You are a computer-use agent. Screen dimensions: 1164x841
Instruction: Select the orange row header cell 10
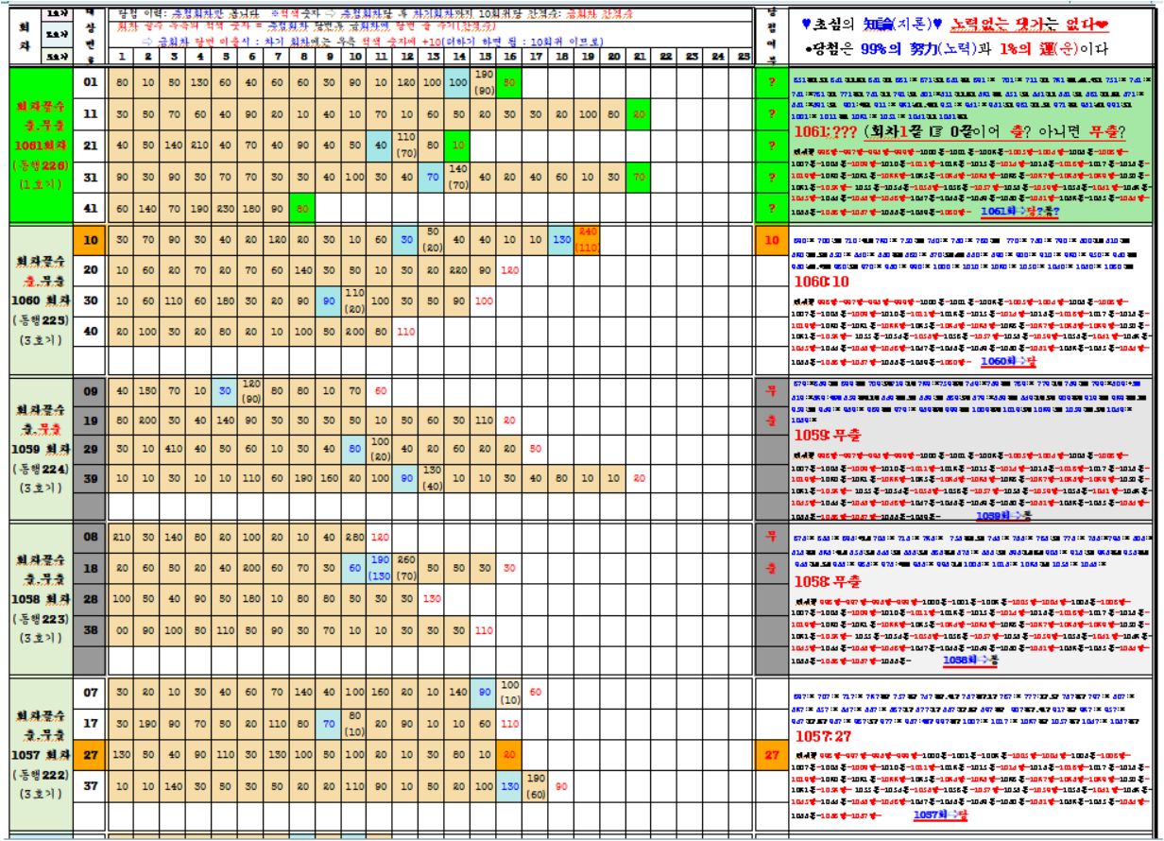click(91, 240)
